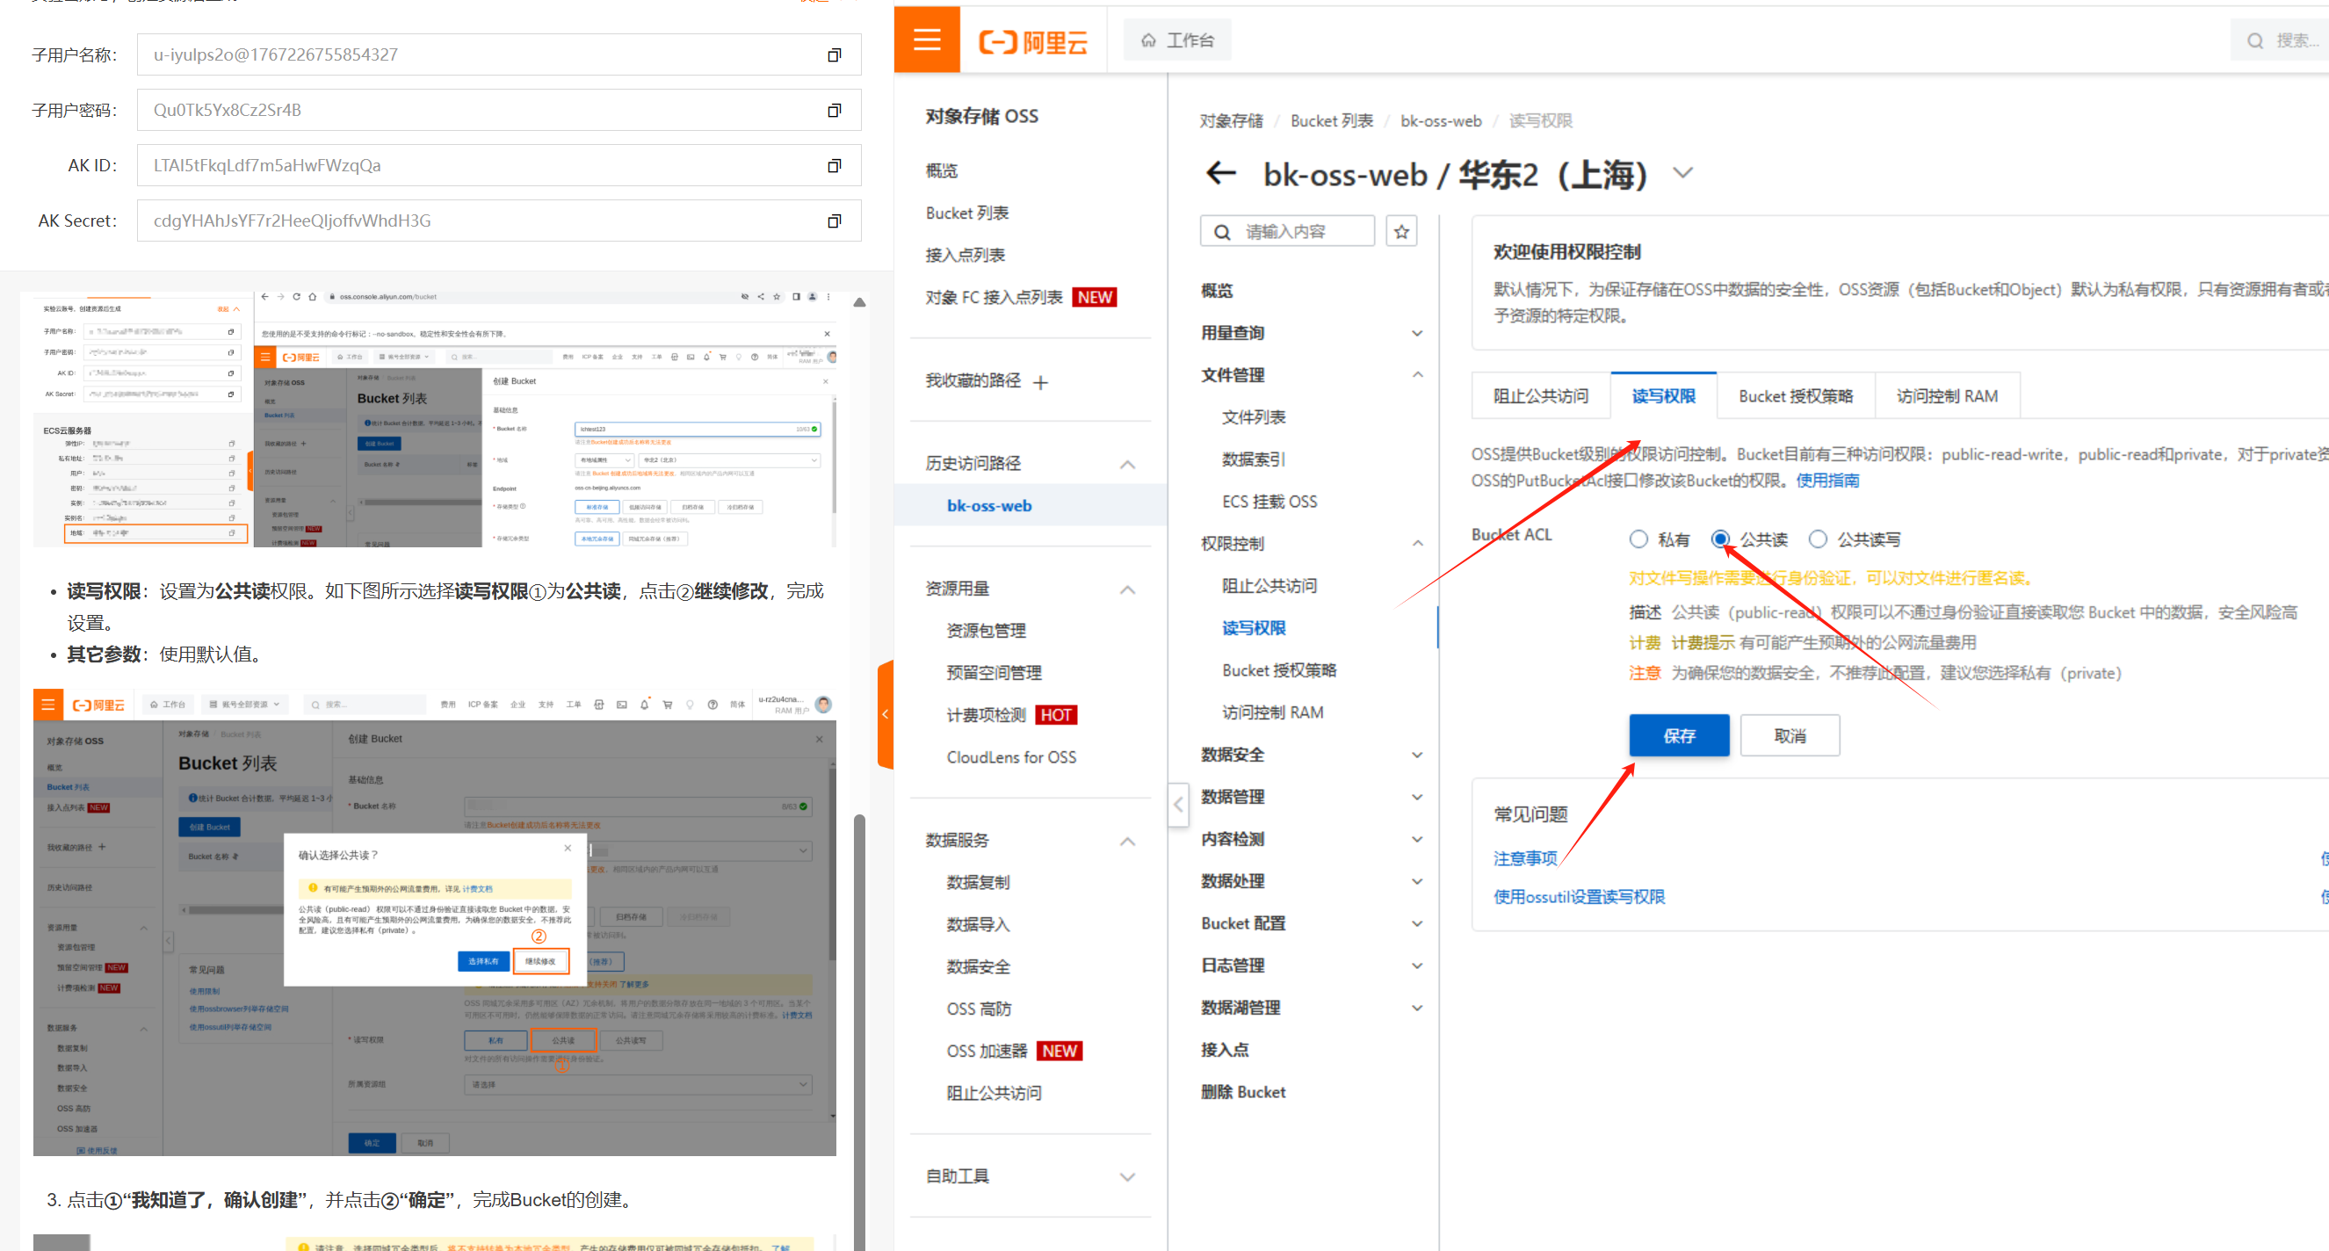
Task: Click the blue 保存 button
Action: (1678, 736)
